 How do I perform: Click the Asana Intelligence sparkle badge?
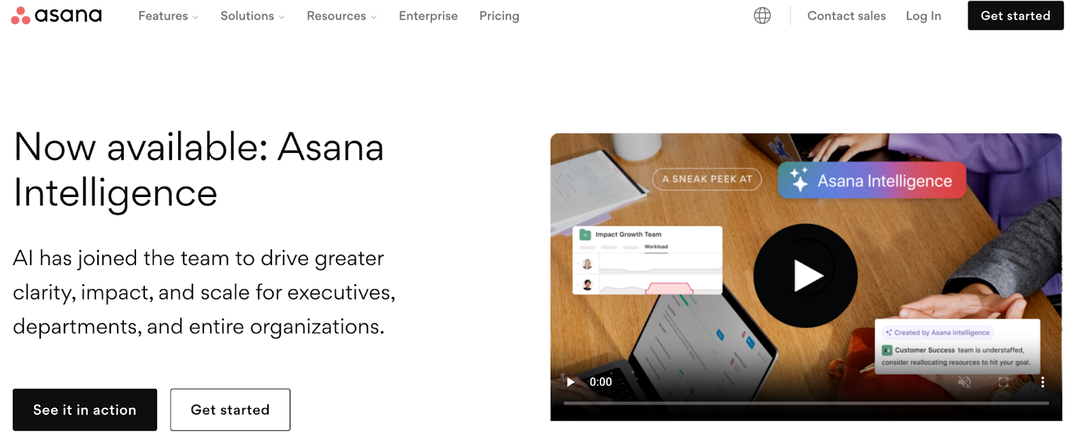(872, 180)
